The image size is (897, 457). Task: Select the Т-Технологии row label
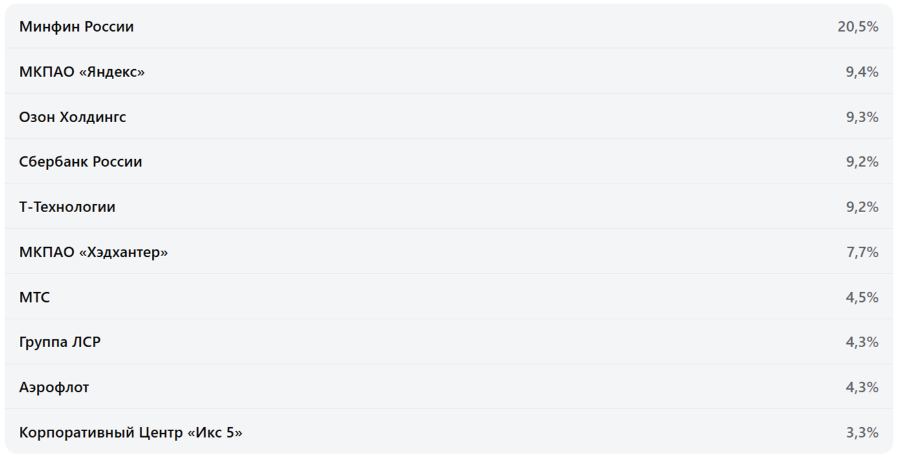click(x=67, y=207)
